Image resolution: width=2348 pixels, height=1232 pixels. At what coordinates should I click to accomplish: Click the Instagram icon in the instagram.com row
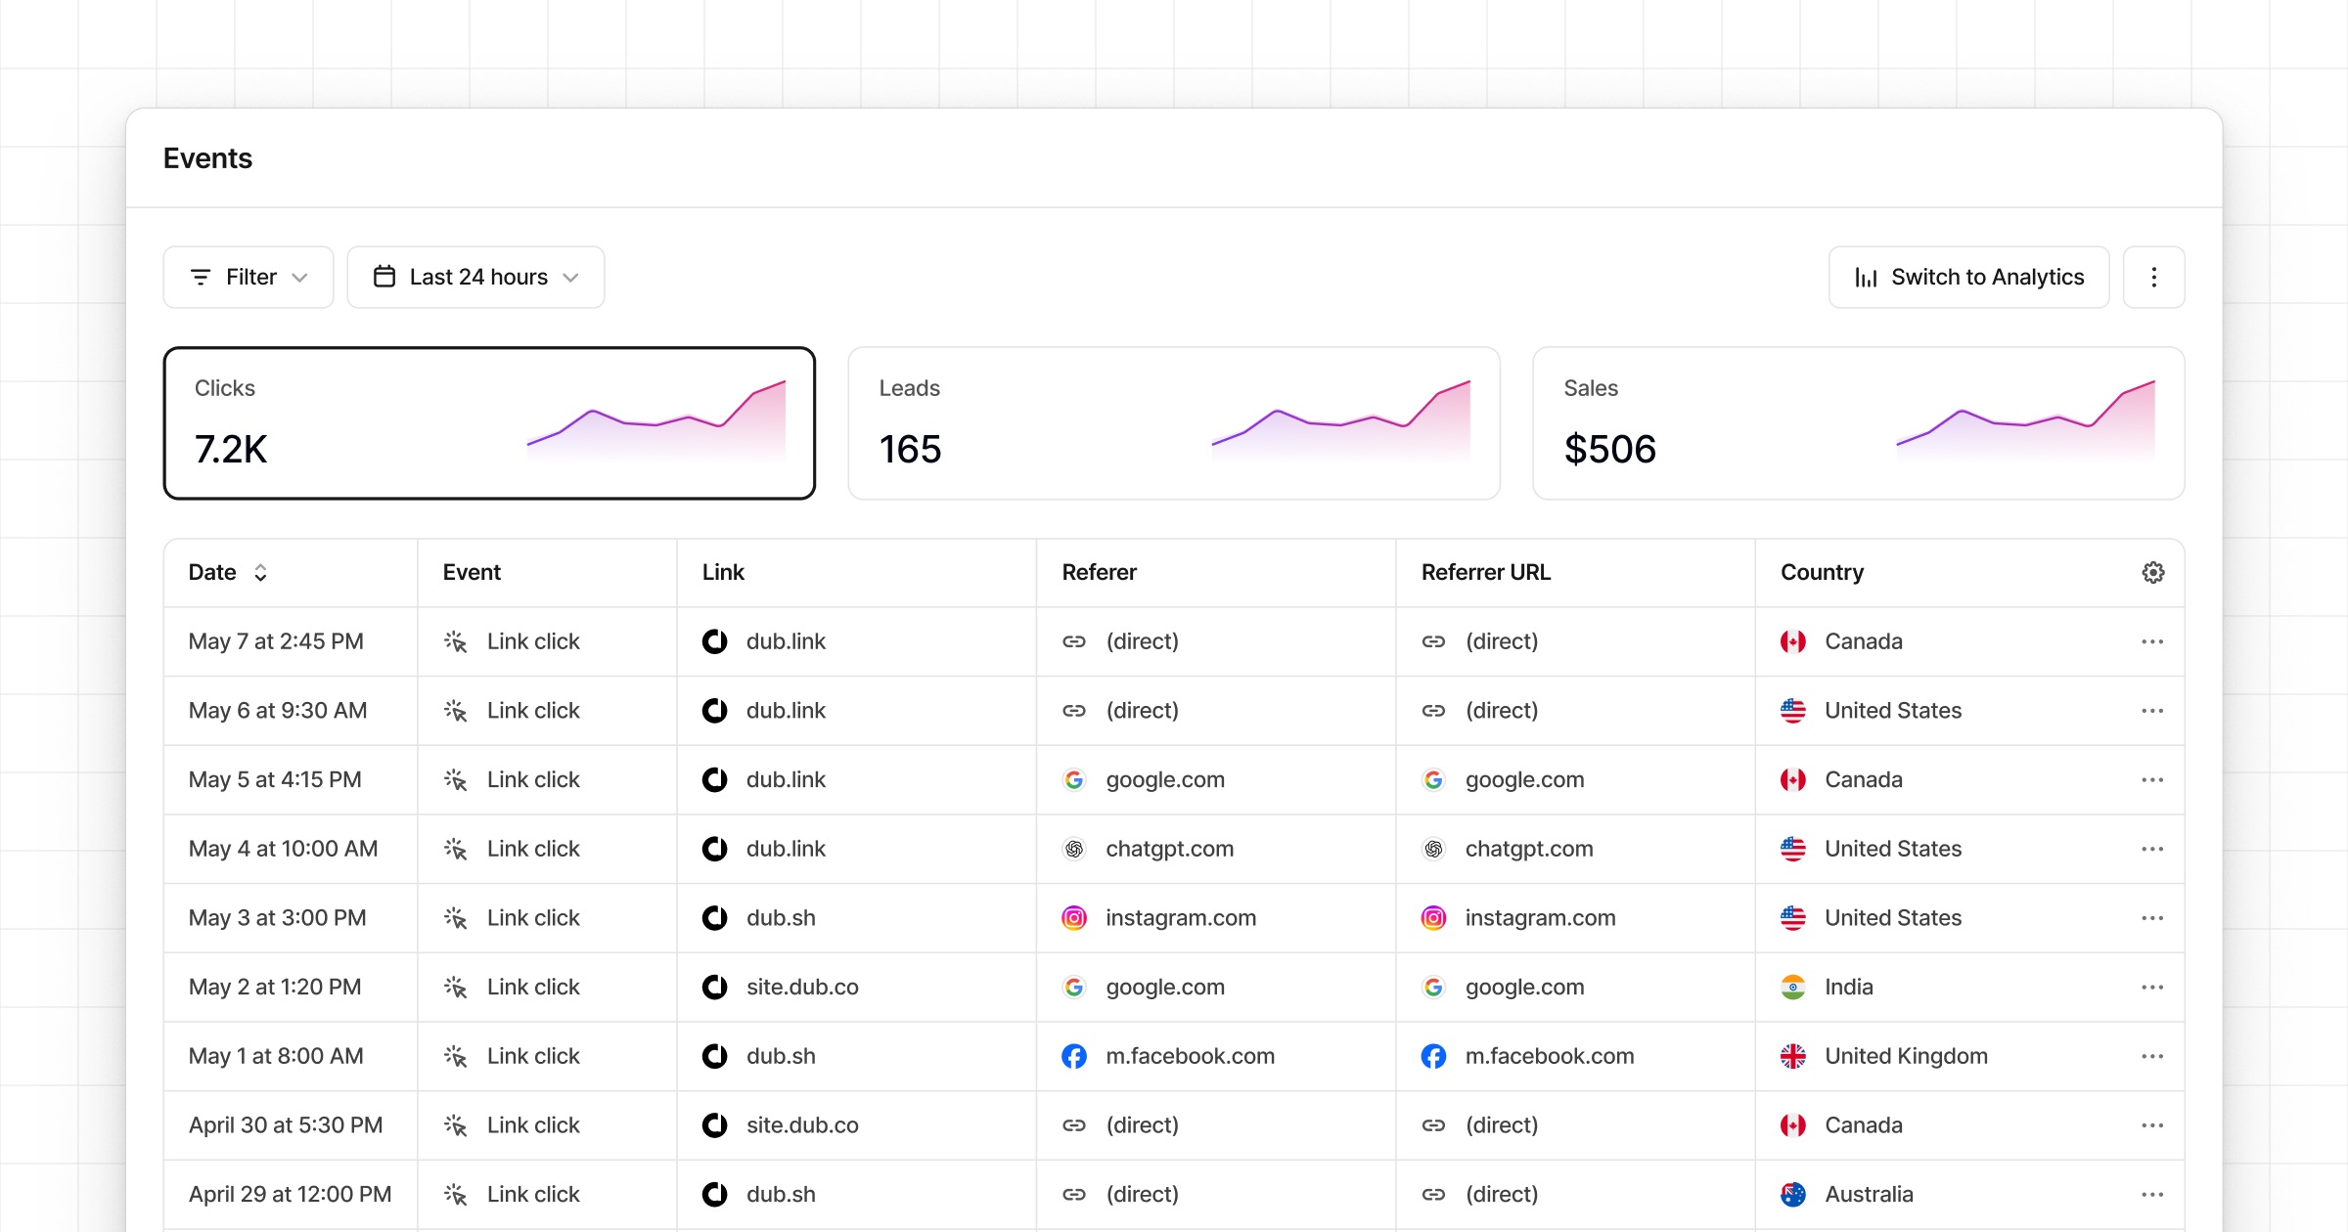coord(1073,918)
